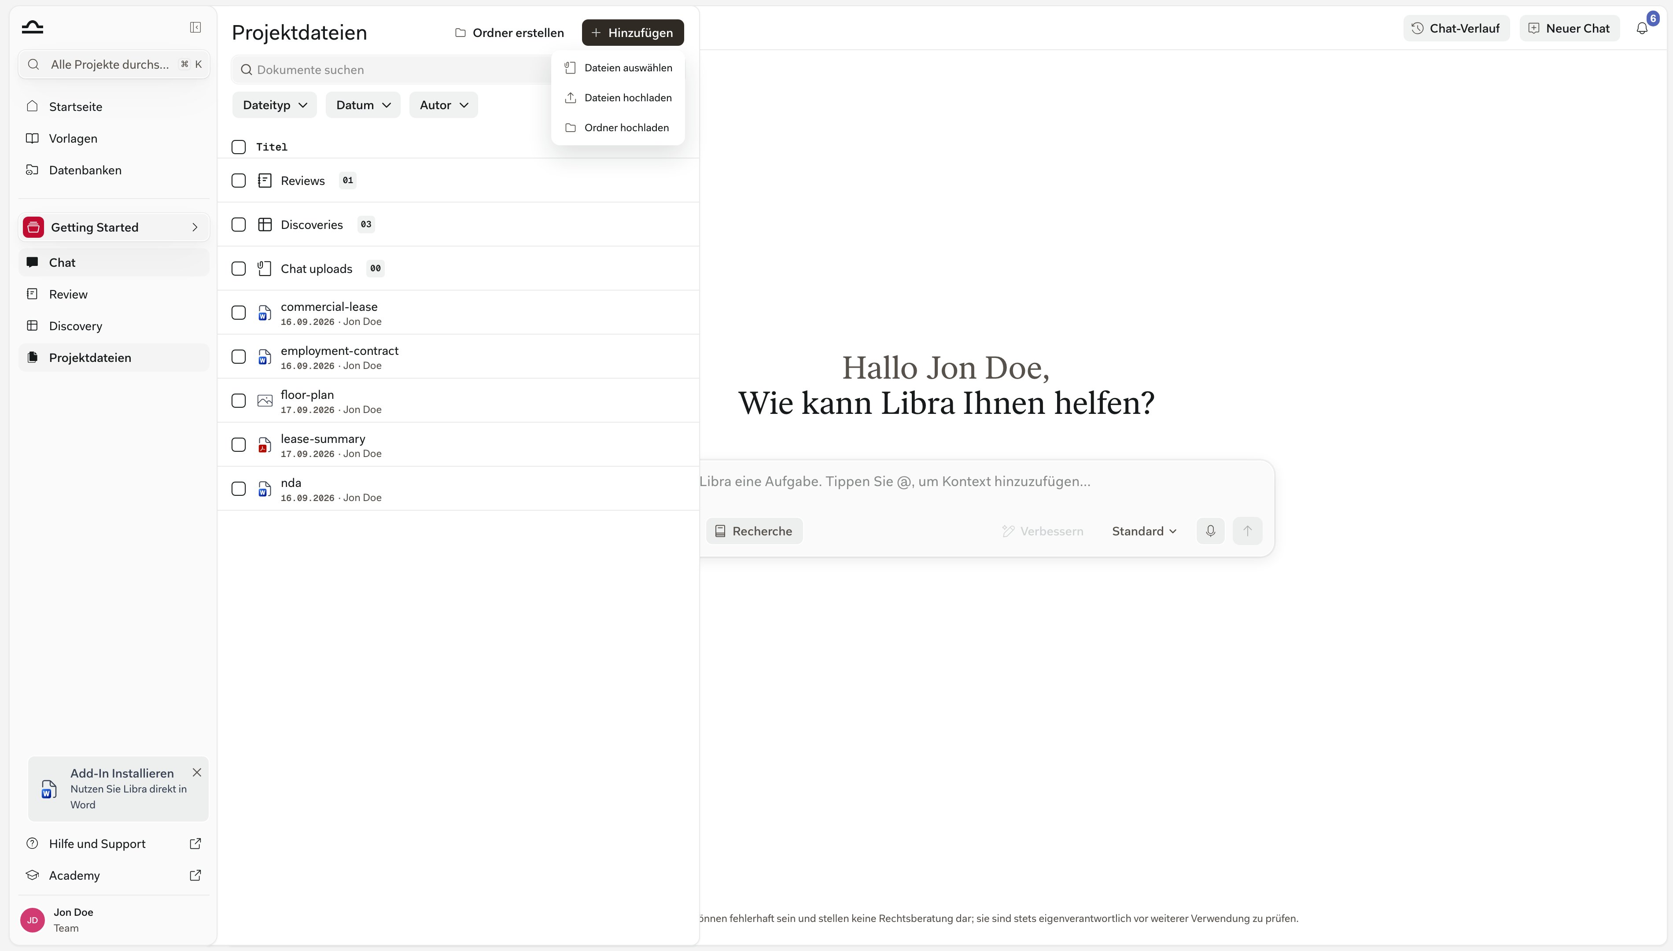
Task: Click the Chat uploads clip icon
Action: pyautogui.click(x=265, y=269)
